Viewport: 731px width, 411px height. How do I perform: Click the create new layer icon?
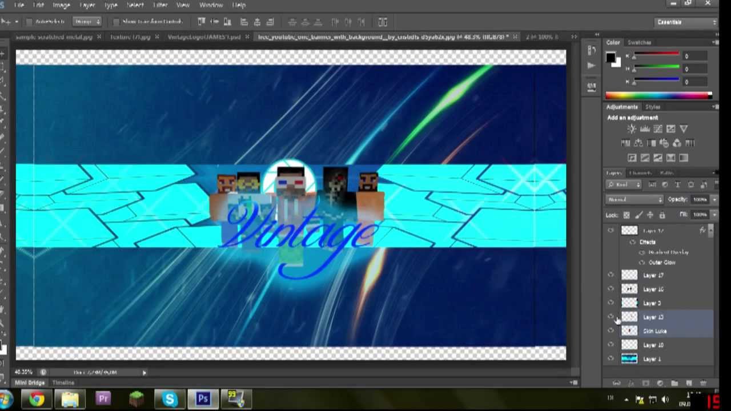689,383
